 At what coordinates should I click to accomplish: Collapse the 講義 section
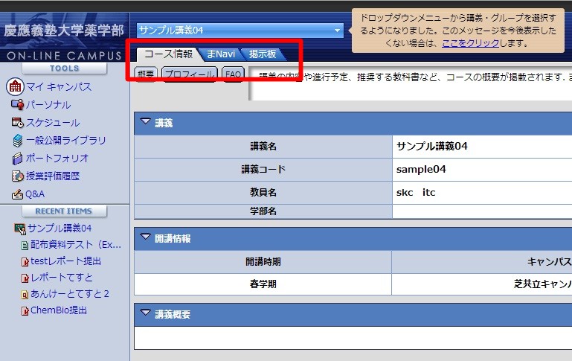(x=144, y=123)
